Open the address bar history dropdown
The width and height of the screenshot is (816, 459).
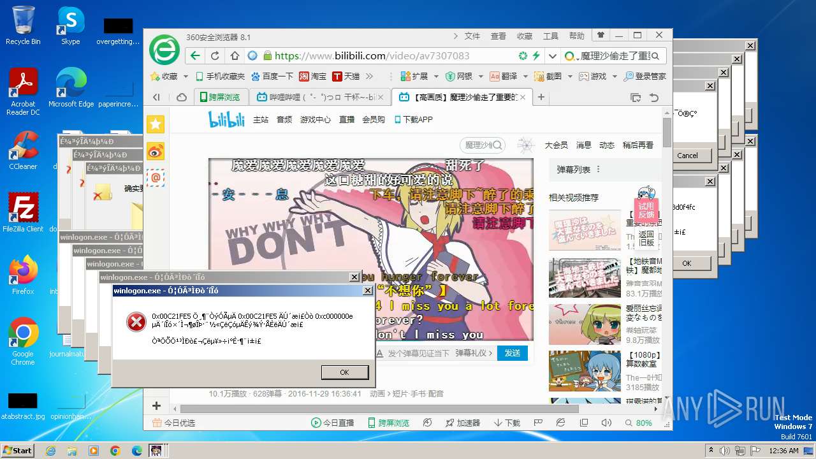tap(553, 56)
